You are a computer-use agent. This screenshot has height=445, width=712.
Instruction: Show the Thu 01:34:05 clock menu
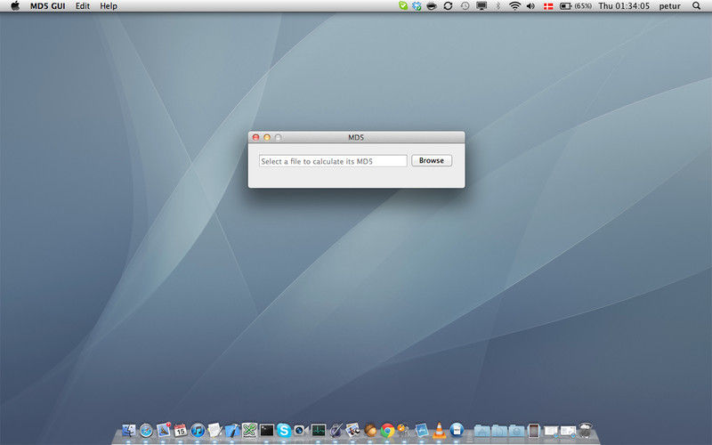pos(624,6)
